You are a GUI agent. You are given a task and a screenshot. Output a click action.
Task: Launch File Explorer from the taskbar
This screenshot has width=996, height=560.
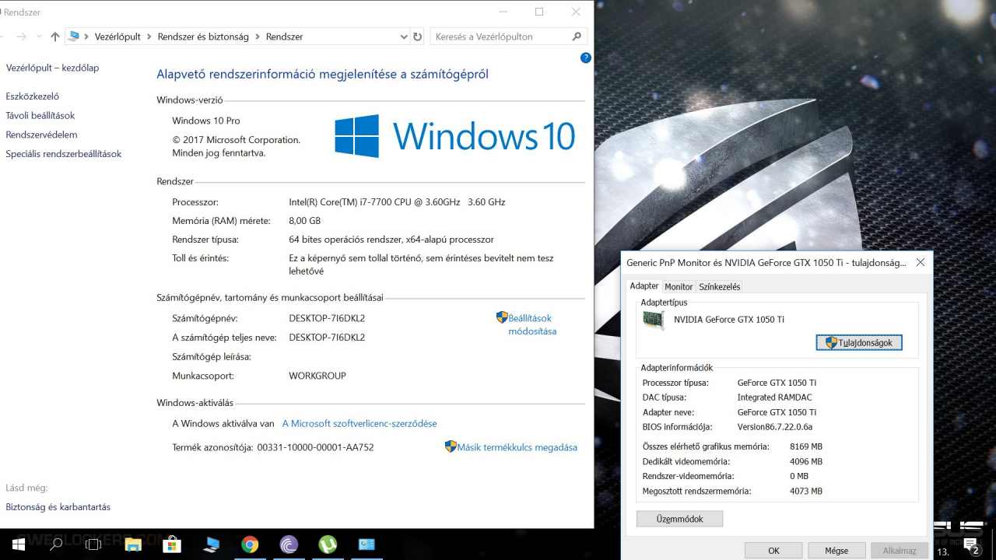click(x=133, y=544)
